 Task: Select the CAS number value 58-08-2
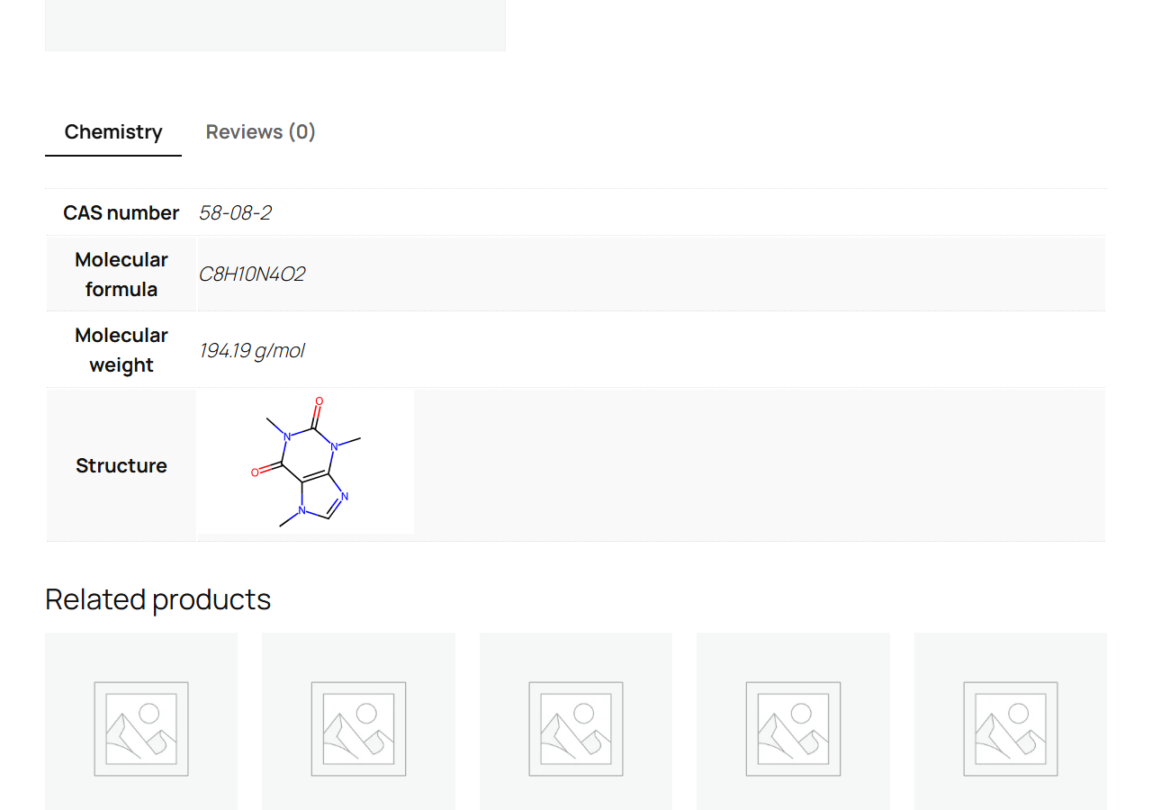pos(235,212)
